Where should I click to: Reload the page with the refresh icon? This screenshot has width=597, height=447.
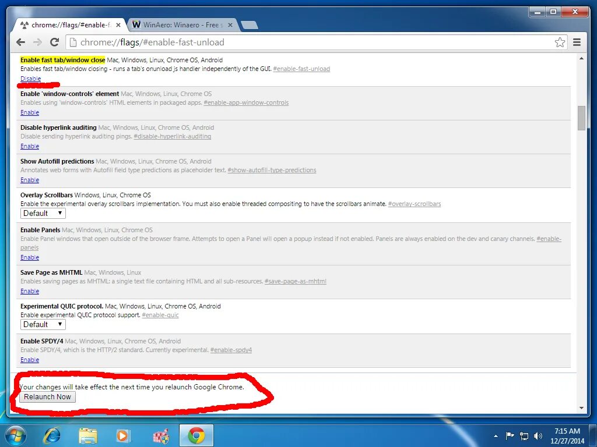click(54, 42)
